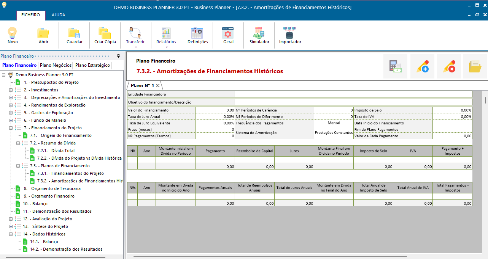This screenshot has height=259, width=488.
Task: Click the Entidade Financiadora input field
Action: [353, 94]
